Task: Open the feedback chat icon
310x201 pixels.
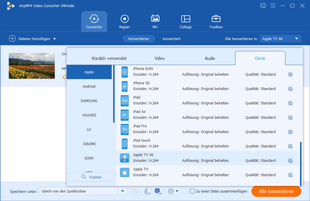Action: [263, 6]
